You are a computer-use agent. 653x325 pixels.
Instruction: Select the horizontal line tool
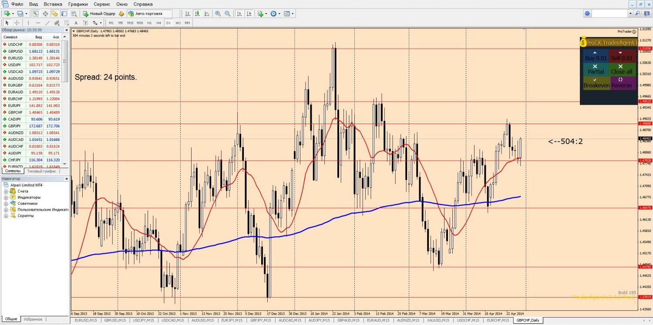[38, 23]
